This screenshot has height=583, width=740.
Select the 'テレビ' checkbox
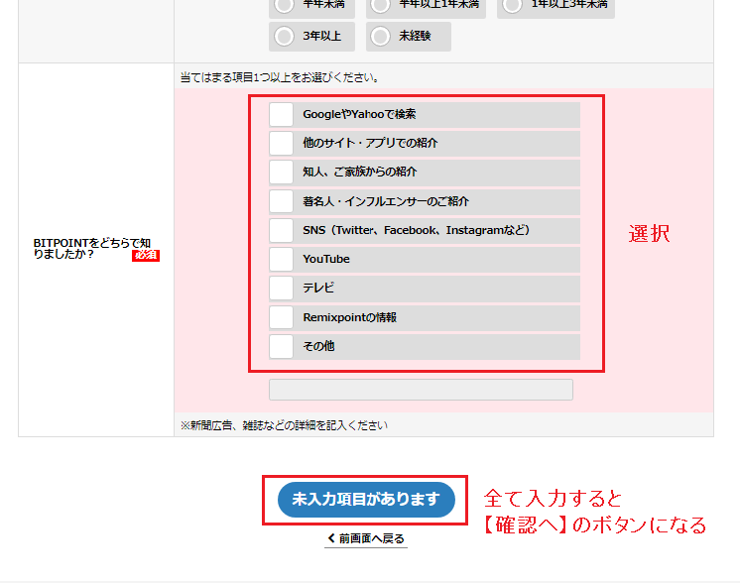tap(282, 289)
